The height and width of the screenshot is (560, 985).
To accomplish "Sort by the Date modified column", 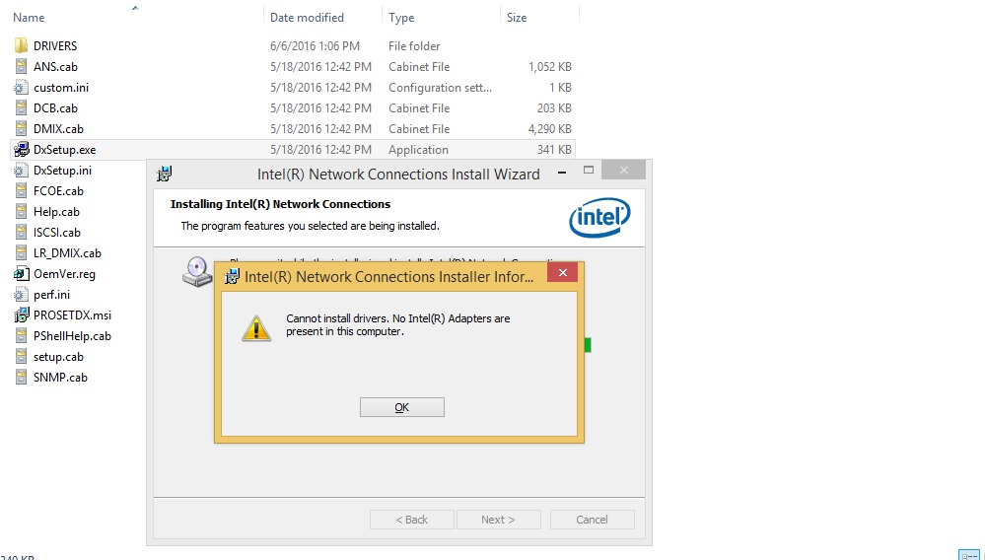I will pyautogui.click(x=307, y=18).
